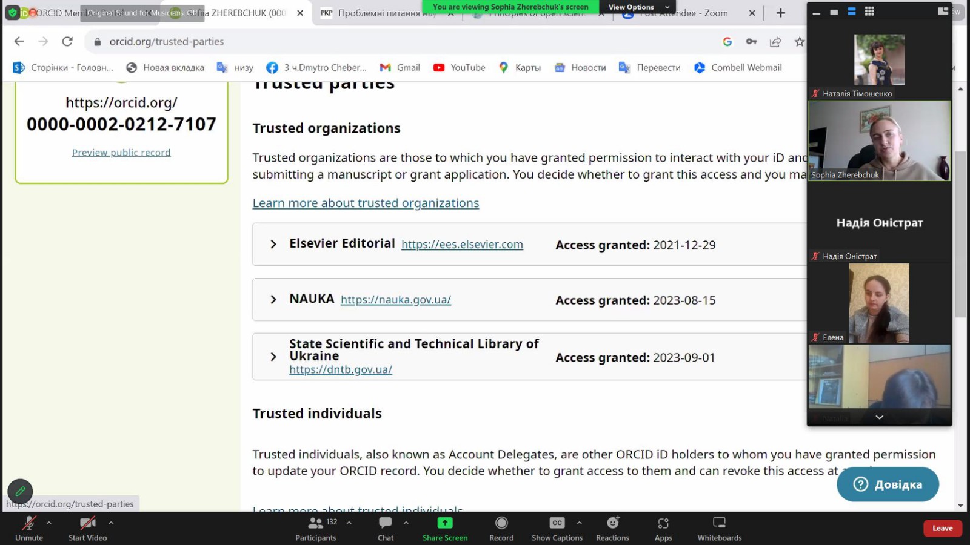This screenshot has height=545, width=970.
Task: Leave the Zoom meeting
Action: pyautogui.click(x=942, y=528)
